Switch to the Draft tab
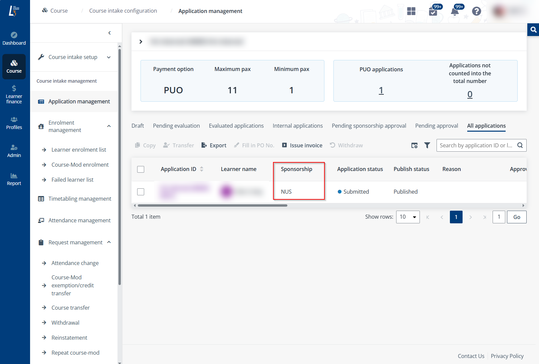Screen dimensions: 539x364 138,126
